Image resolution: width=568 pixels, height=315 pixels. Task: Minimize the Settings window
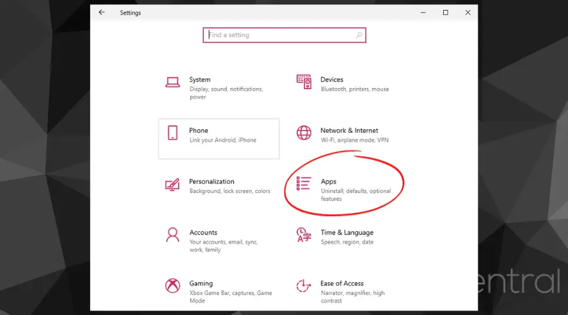pyautogui.click(x=423, y=13)
